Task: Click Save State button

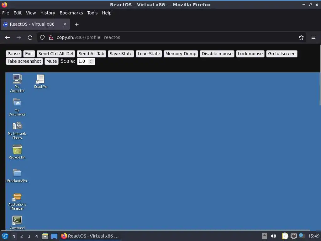Action: pos(121,54)
